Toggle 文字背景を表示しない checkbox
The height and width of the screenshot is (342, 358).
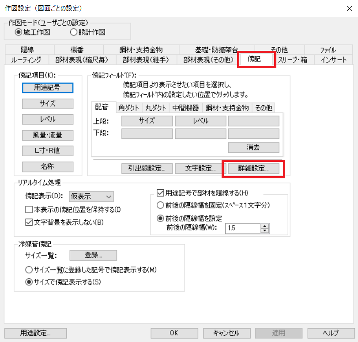(29, 222)
